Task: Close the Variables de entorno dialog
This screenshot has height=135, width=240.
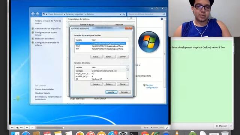Action: [129, 28]
